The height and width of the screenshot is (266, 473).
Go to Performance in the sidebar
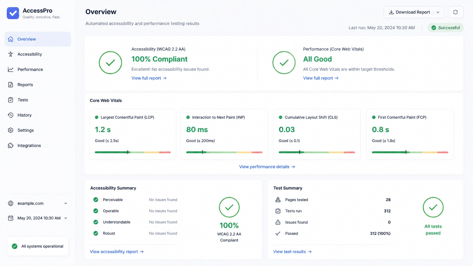[x=38, y=69]
